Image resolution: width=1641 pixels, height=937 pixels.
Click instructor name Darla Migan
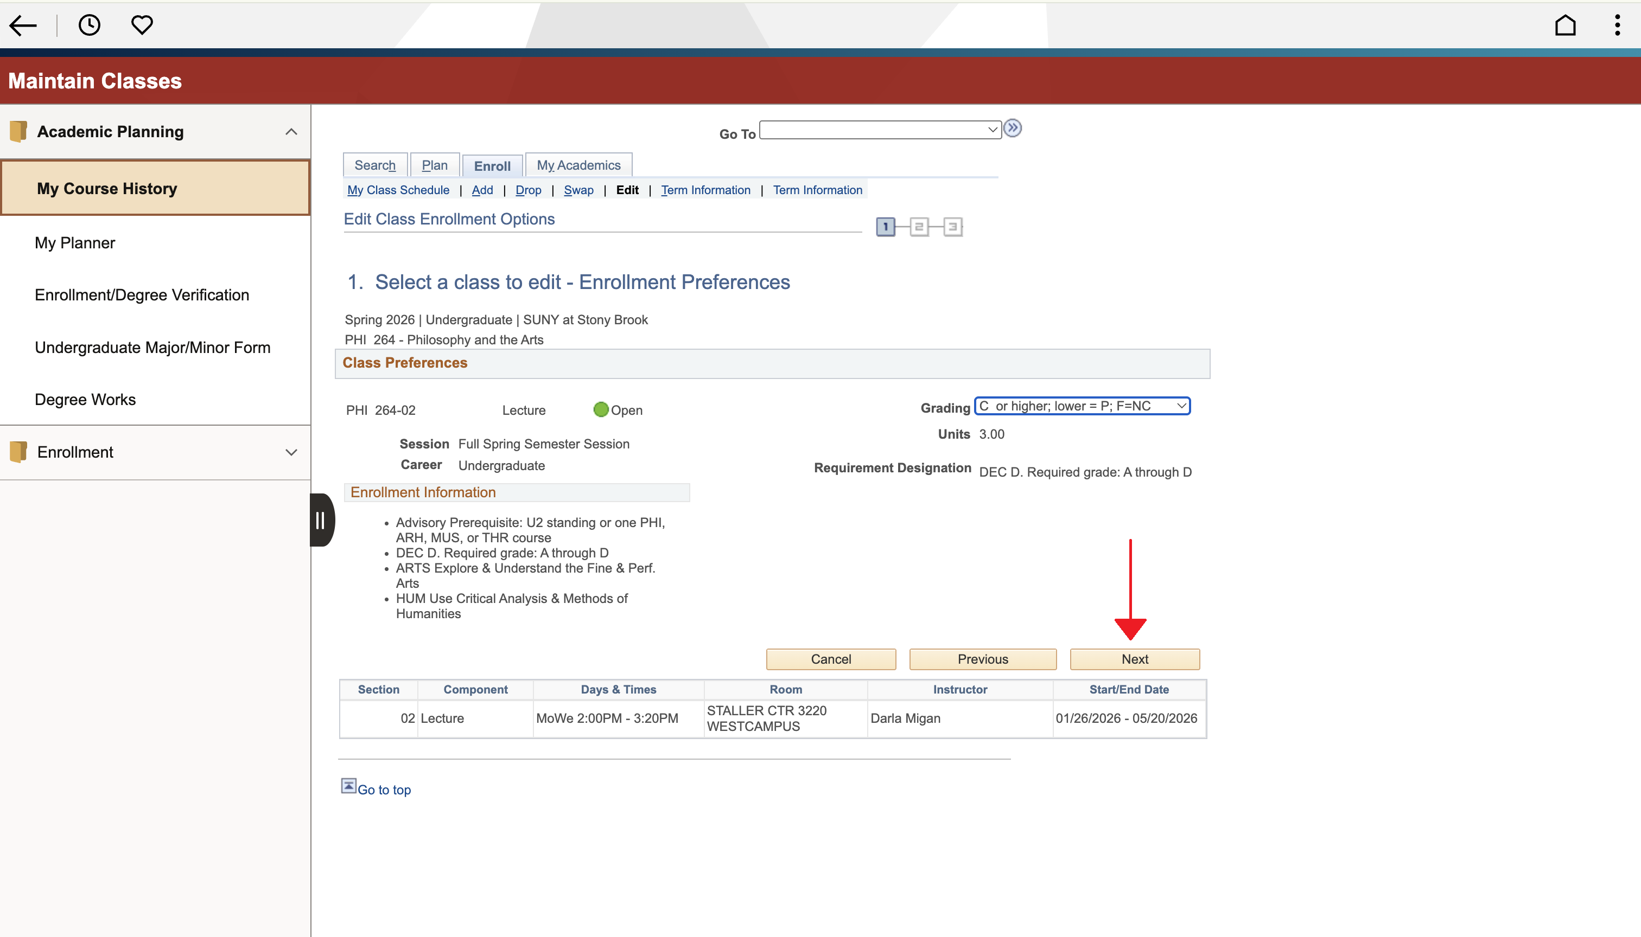click(x=906, y=718)
